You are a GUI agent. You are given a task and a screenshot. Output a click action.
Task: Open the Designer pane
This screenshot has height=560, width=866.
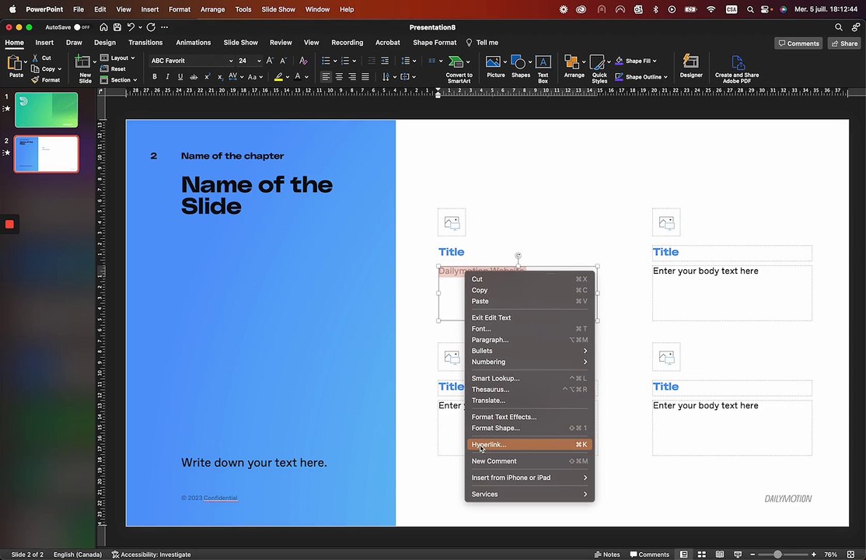click(x=691, y=66)
